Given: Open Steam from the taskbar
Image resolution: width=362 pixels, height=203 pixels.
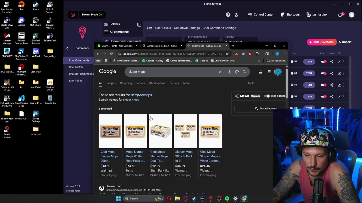Looking at the screenshot, I should pos(194,198).
